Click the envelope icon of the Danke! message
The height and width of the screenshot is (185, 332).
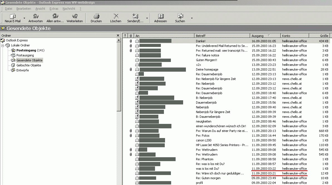click(137, 41)
